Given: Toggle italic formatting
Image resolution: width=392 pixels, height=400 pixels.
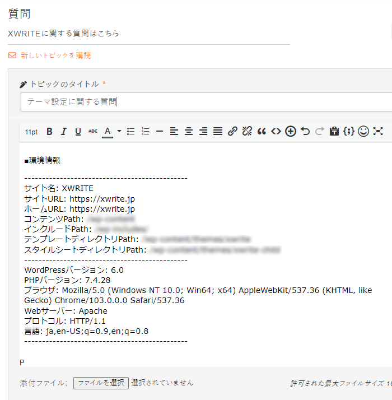Looking at the screenshot, I should [x=63, y=132].
